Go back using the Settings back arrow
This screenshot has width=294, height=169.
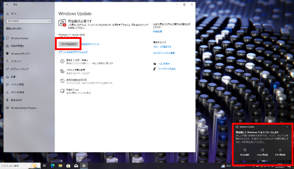[x=7, y=4]
